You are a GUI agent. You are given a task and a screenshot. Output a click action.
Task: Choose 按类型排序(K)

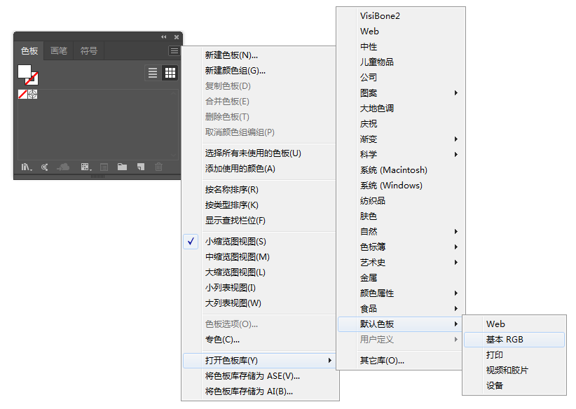(259, 205)
